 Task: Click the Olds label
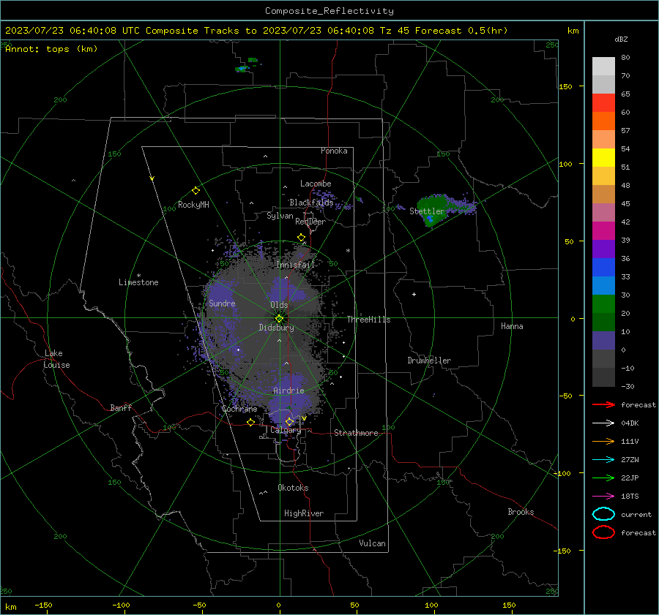pyautogui.click(x=279, y=305)
